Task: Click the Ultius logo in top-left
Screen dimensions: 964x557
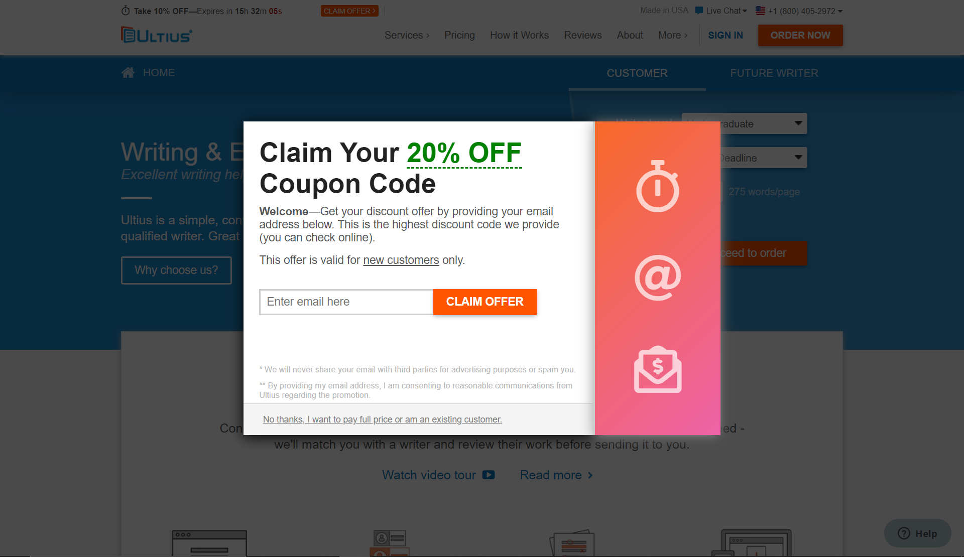Action: [155, 36]
